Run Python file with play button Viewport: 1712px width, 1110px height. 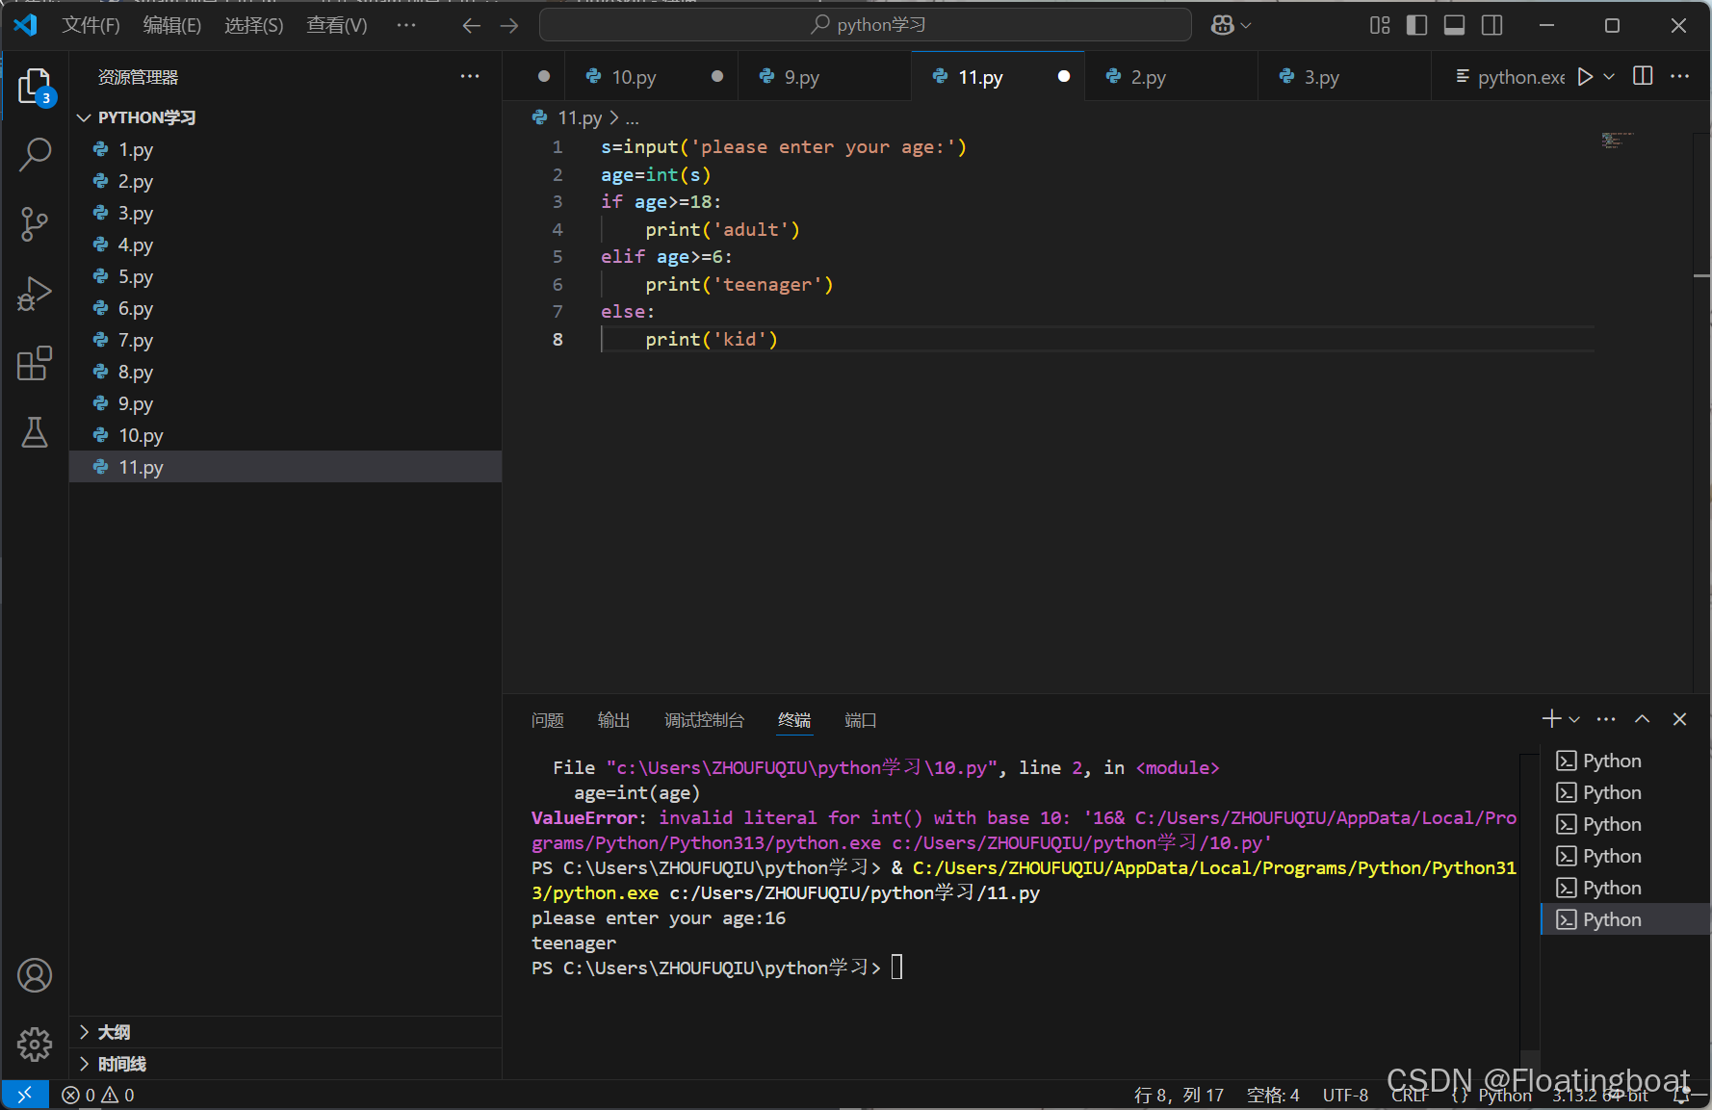click(x=1585, y=77)
